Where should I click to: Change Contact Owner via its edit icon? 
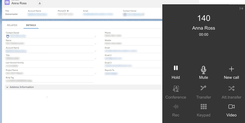[95, 36]
